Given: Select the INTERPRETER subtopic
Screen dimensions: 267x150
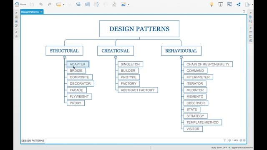Looking at the screenshot, I should click(198, 77).
